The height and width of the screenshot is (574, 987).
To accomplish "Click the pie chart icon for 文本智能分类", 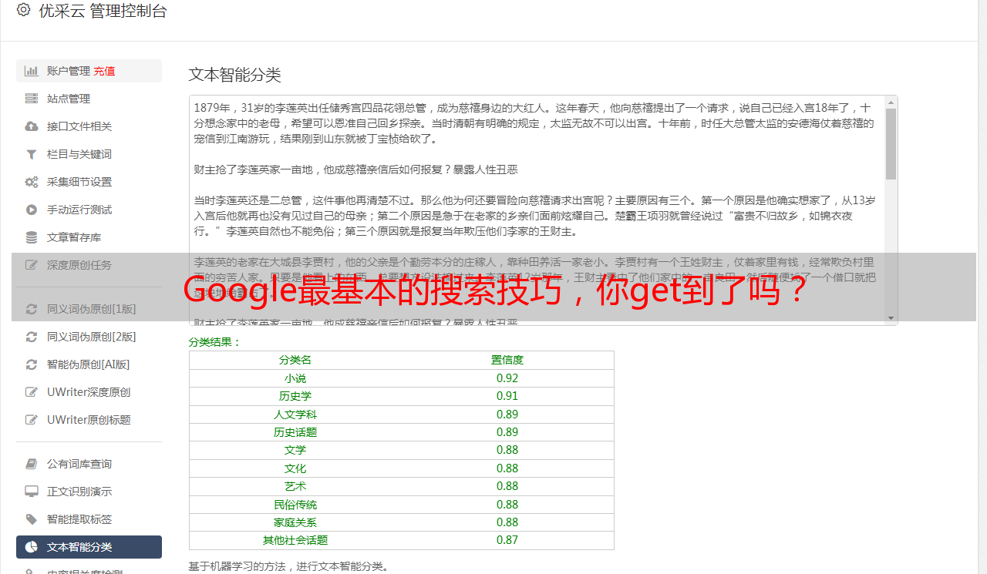I will coord(32,547).
